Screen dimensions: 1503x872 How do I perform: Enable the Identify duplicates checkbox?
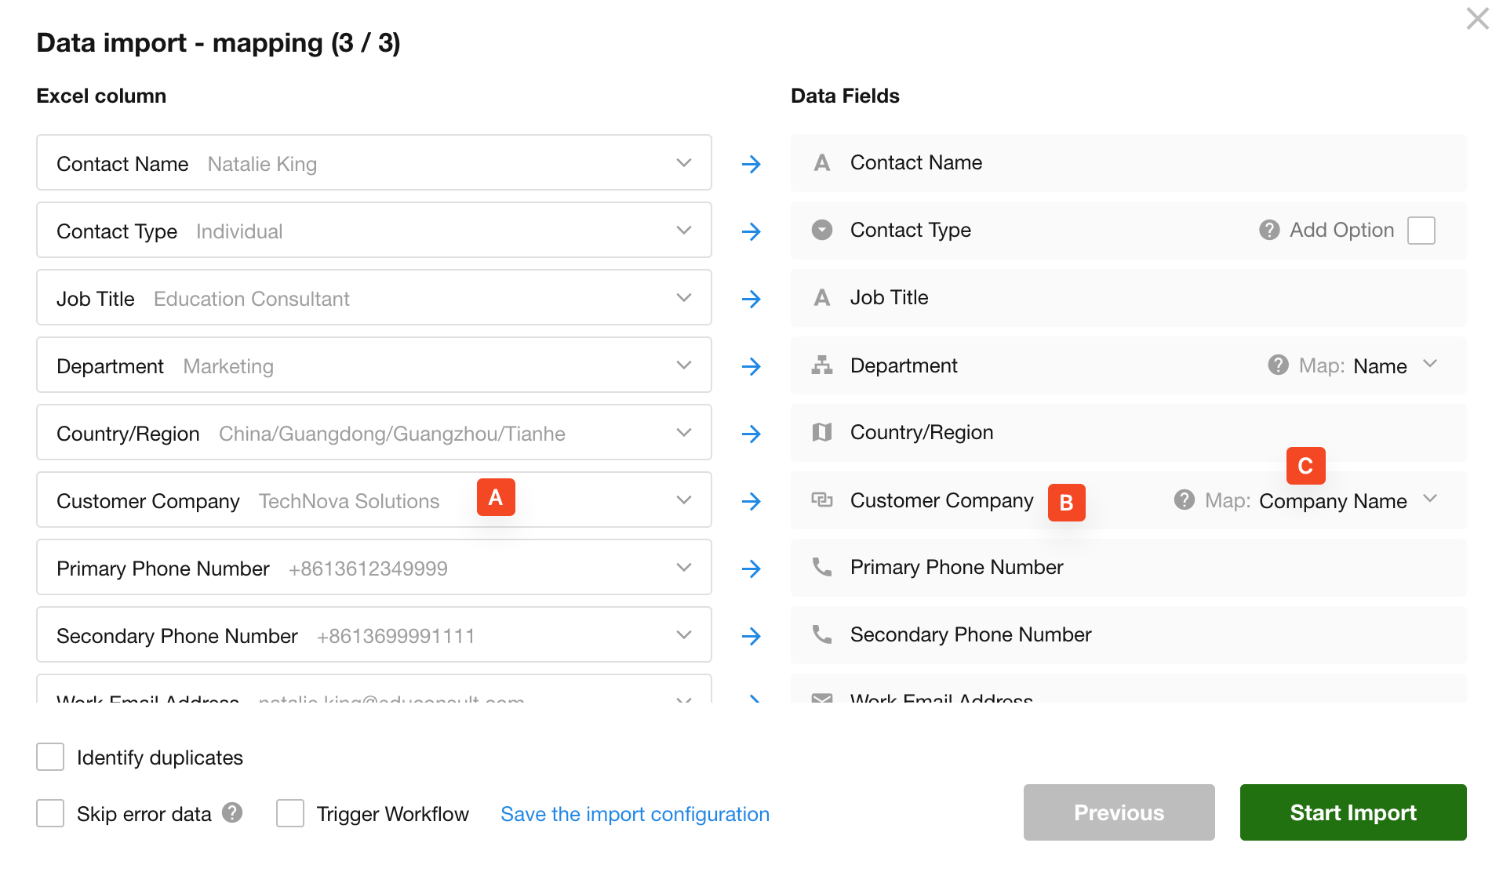click(x=50, y=757)
